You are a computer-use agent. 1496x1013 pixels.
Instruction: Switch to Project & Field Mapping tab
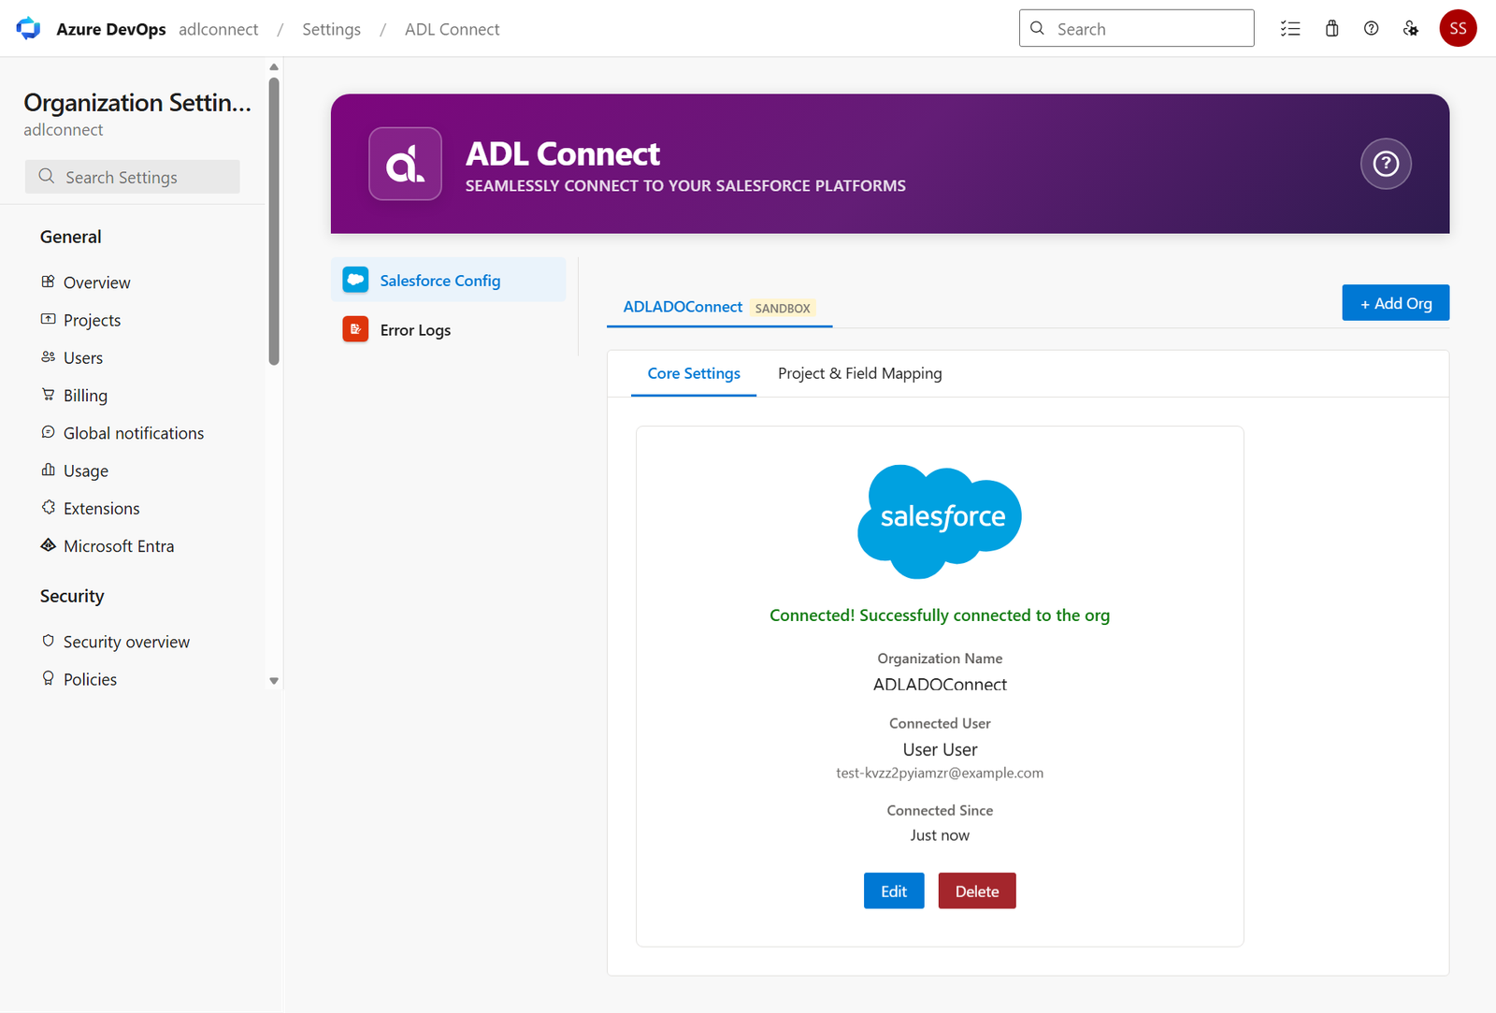coord(860,373)
